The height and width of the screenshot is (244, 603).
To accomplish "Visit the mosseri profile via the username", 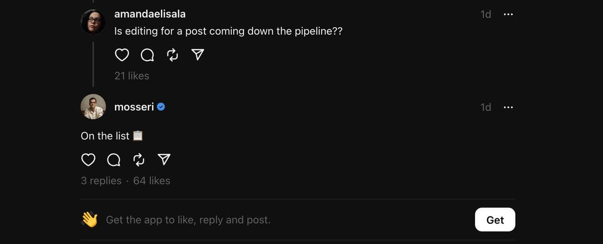I will coord(134,107).
